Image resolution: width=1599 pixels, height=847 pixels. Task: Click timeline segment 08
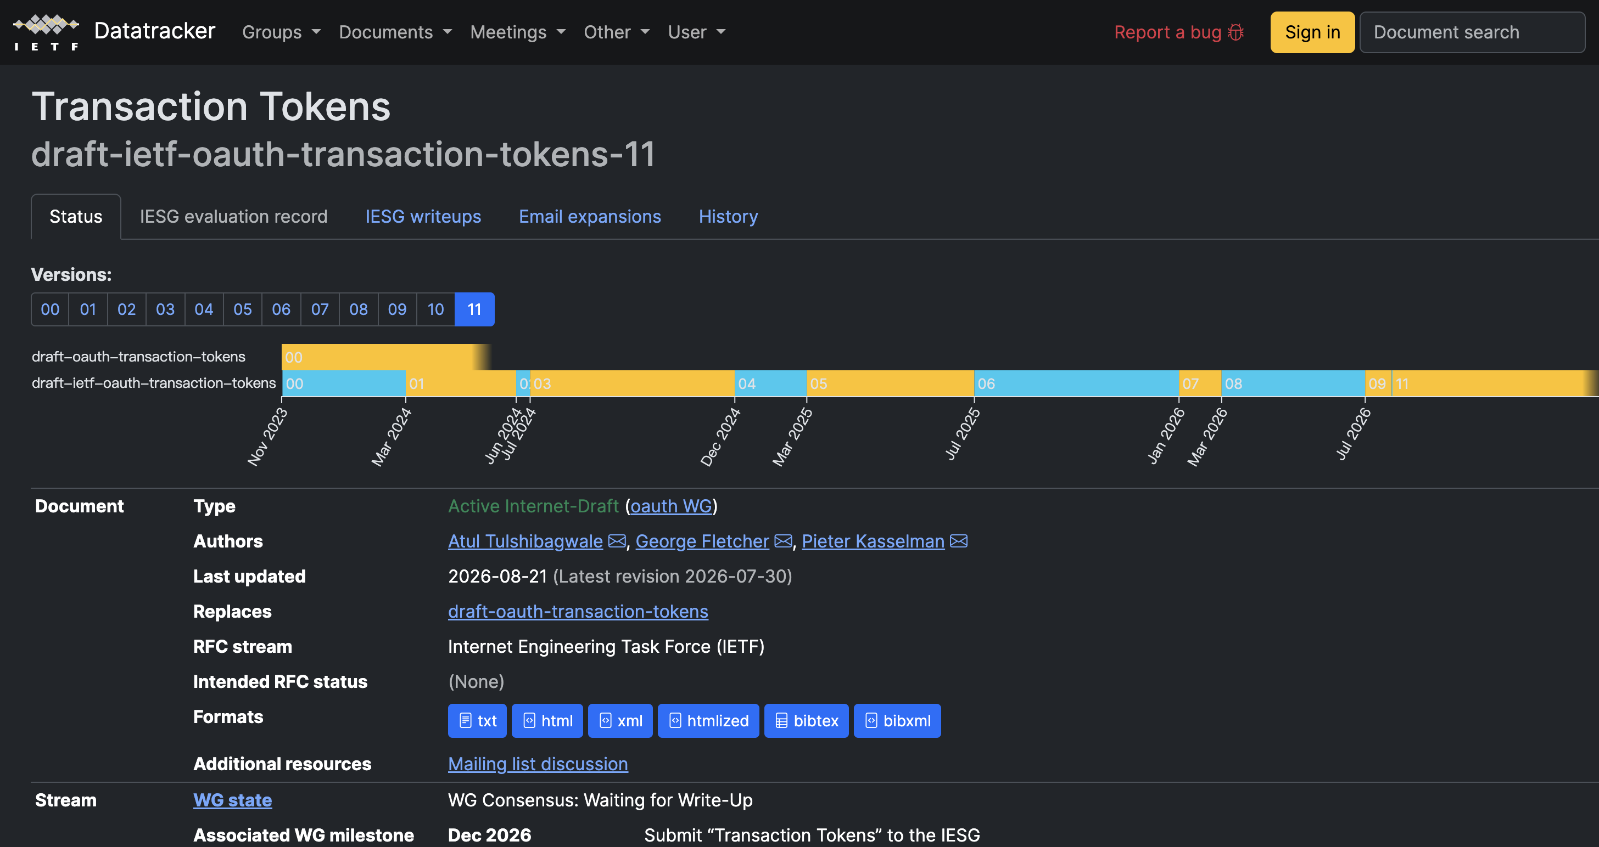pyautogui.click(x=1293, y=384)
